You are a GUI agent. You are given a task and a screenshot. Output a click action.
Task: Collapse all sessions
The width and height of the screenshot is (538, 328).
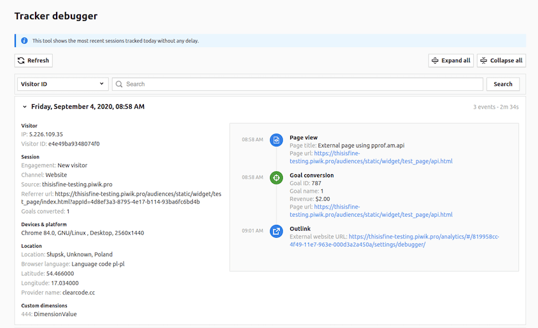[501, 60]
